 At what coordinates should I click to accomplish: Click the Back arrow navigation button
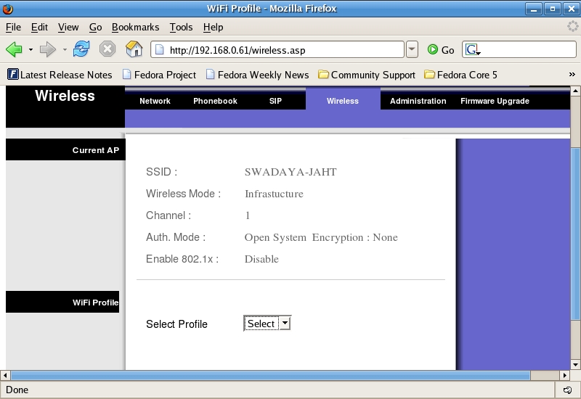click(x=14, y=49)
